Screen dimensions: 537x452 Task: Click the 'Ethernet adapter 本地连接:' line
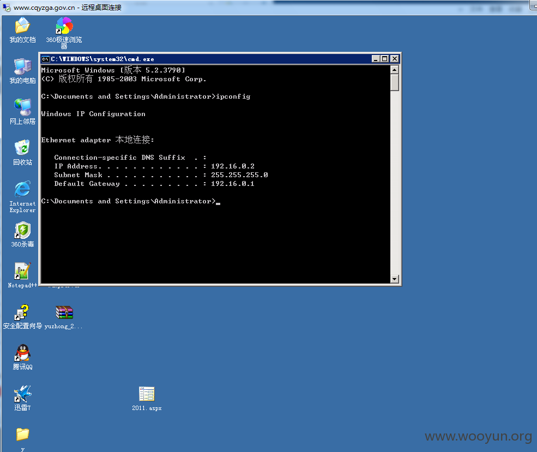98,140
